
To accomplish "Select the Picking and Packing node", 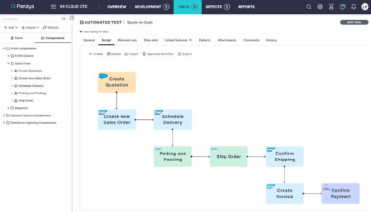I will 173,156.
